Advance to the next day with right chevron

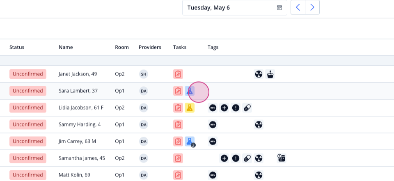coord(312,7)
